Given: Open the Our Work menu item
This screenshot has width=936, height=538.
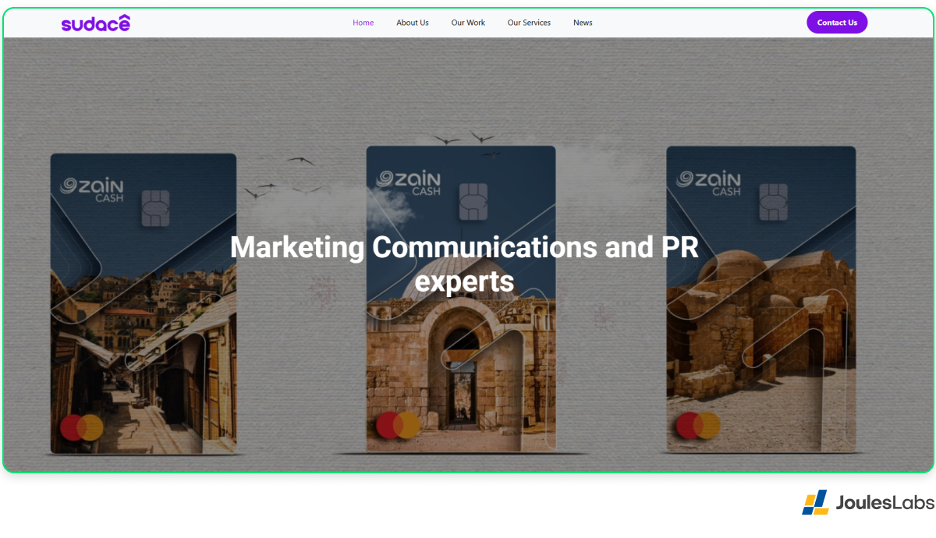Looking at the screenshot, I should (468, 23).
